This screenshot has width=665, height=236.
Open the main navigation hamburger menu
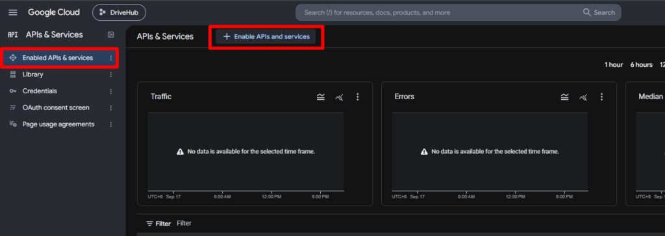(13, 13)
